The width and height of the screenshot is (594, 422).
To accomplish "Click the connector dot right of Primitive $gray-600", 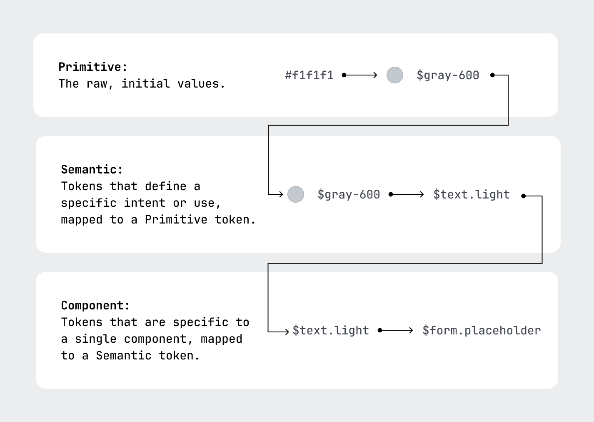I will [492, 75].
